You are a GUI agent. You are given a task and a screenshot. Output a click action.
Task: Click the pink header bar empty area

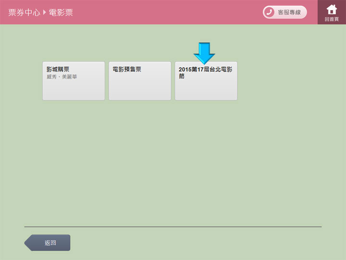[168, 12]
